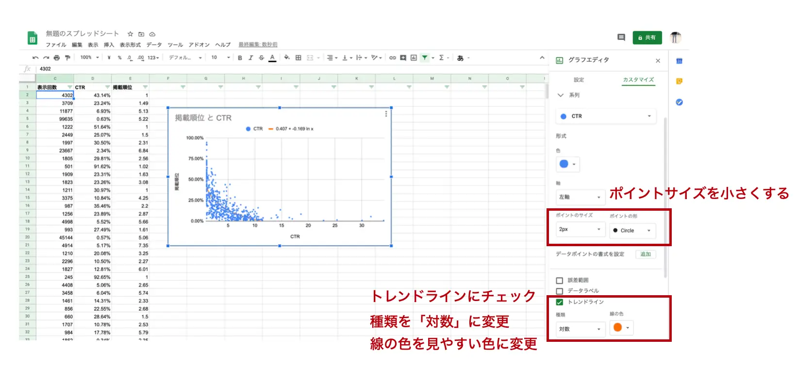Image resolution: width=796 pixels, height=369 pixels.
Task: Open the comments history icon
Action: coord(621,37)
